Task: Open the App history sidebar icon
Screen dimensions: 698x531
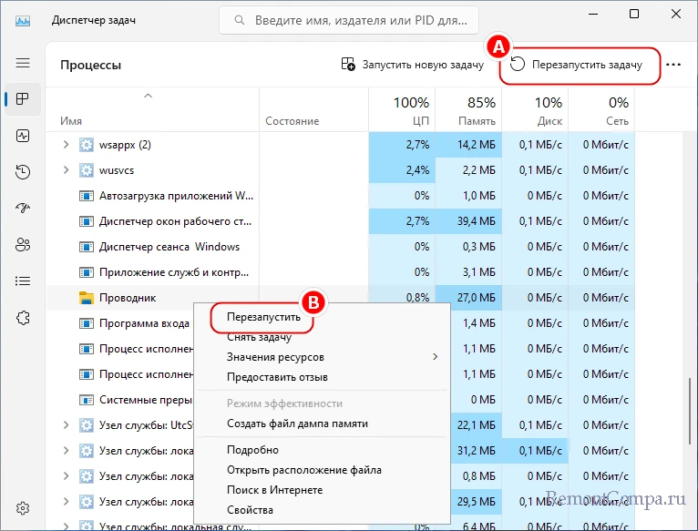Action: pyautogui.click(x=23, y=172)
